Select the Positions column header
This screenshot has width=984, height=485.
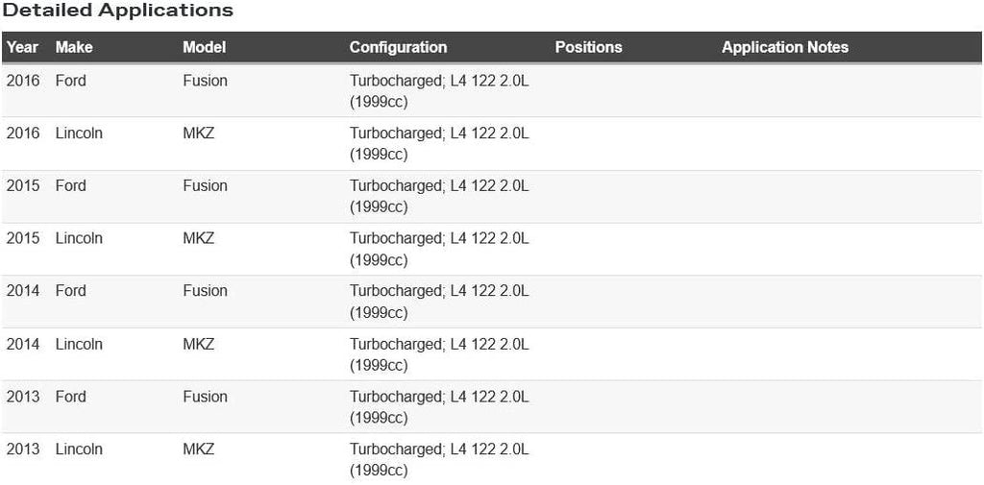(x=588, y=47)
